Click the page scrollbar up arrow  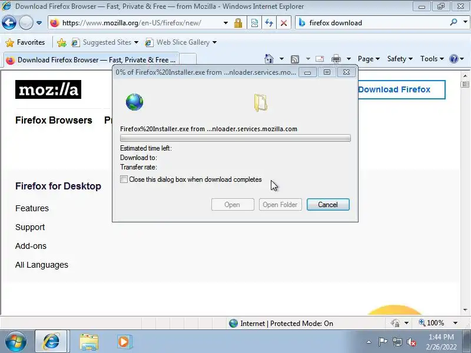(x=465, y=76)
